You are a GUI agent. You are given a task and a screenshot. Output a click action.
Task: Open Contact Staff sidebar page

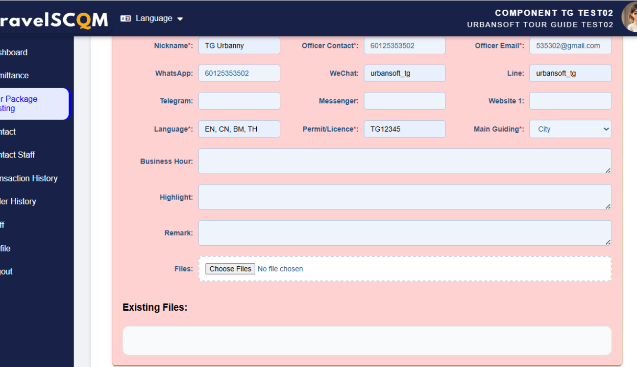coord(18,155)
